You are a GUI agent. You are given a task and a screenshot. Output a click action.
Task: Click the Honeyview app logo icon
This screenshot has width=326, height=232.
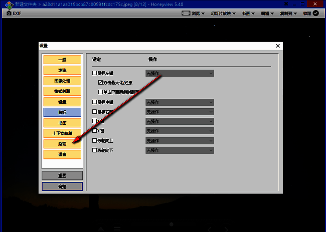(x=5, y=4)
